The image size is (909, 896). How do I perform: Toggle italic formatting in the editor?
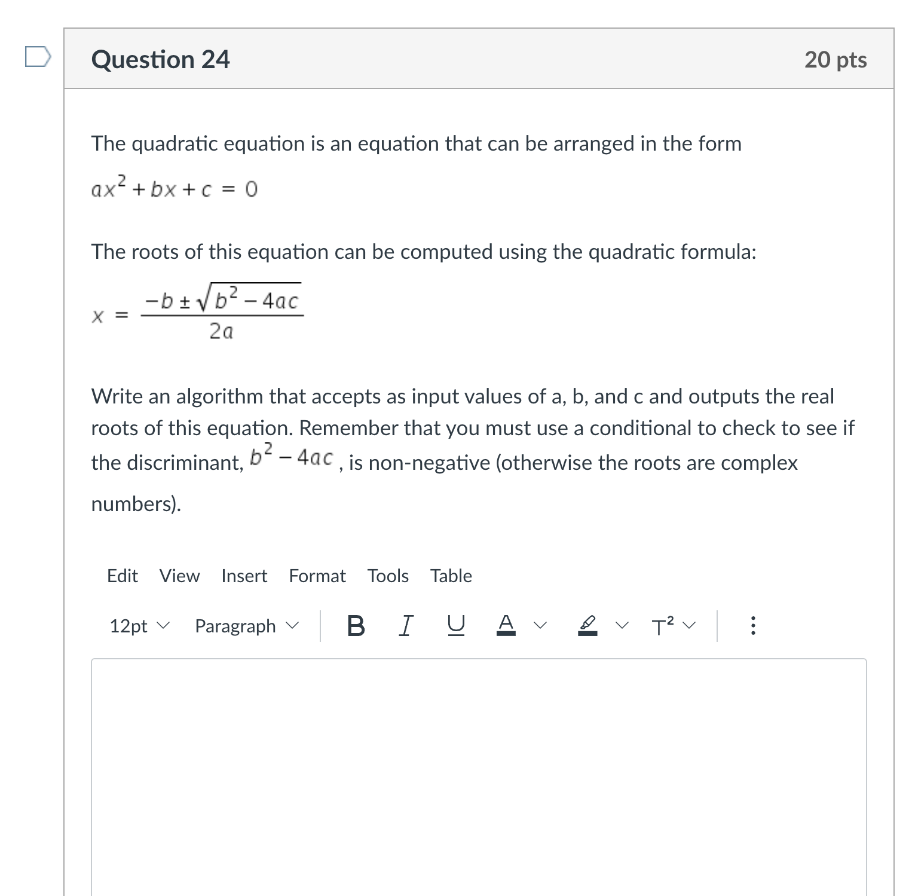(405, 625)
